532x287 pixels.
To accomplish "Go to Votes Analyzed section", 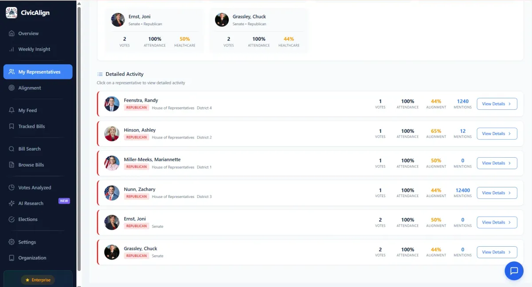I will [x=35, y=187].
